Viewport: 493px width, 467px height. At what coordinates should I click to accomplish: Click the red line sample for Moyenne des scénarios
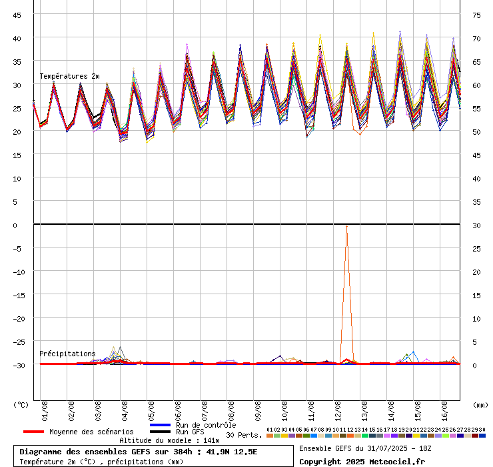pos(33,432)
